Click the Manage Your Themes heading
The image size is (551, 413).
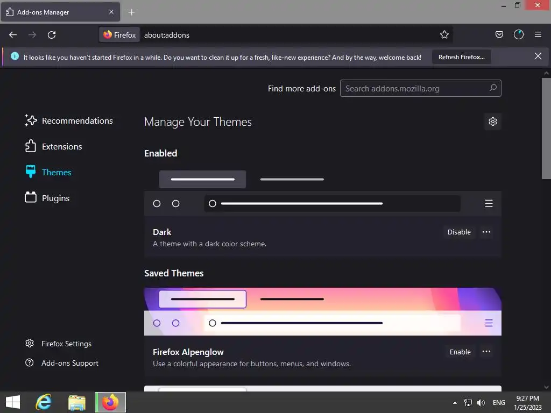click(198, 122)
